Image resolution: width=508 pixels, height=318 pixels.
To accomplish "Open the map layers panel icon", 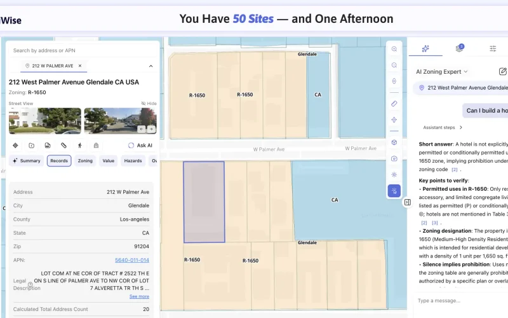I will pos(459,48).
